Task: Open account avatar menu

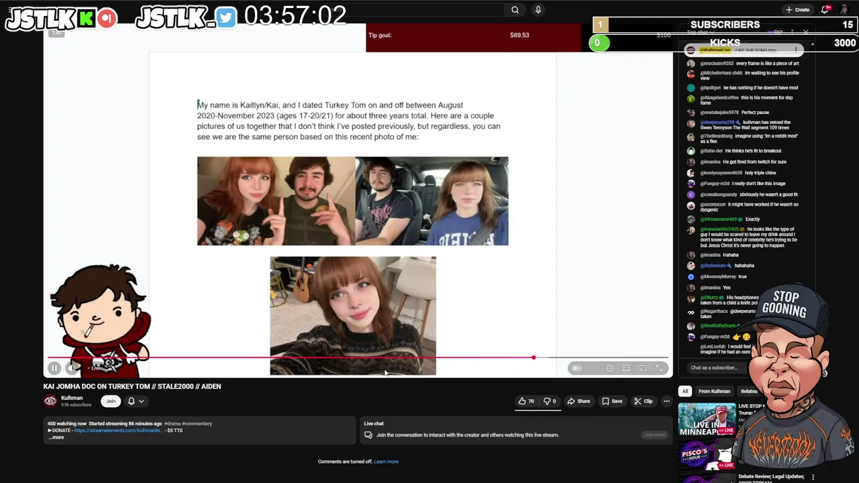Action: pyautogui.click(x=844, y=9)
